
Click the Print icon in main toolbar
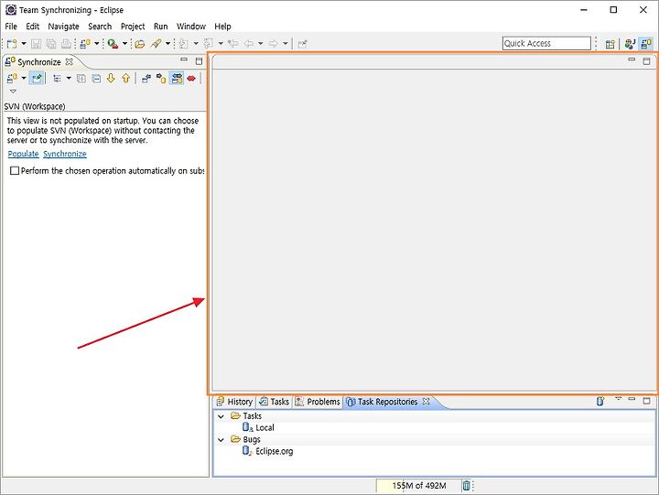click(66, 44)
